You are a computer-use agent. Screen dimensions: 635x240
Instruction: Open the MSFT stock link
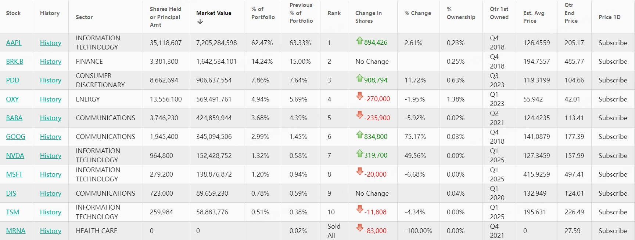(14, 174)
